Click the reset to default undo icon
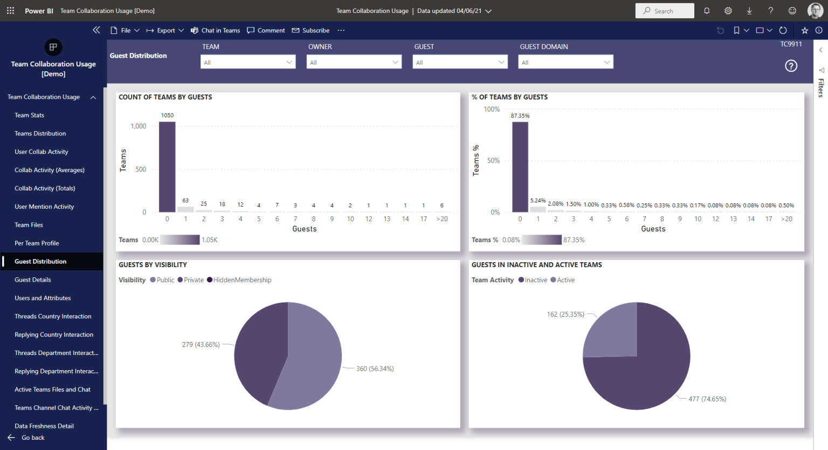 720,30
